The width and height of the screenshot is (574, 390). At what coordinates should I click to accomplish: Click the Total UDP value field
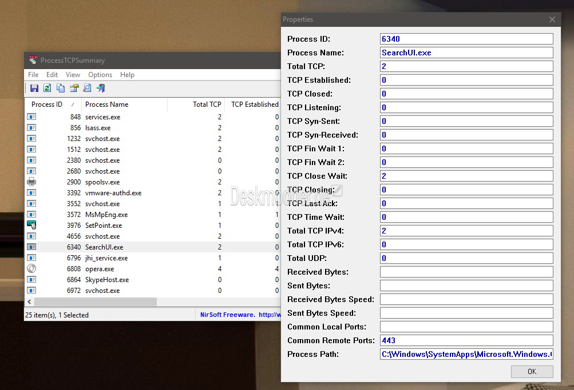pos(466,258)
